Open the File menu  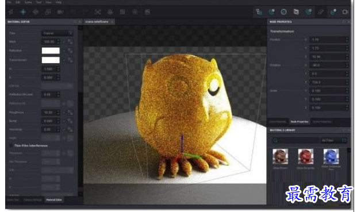coord(9,2)
